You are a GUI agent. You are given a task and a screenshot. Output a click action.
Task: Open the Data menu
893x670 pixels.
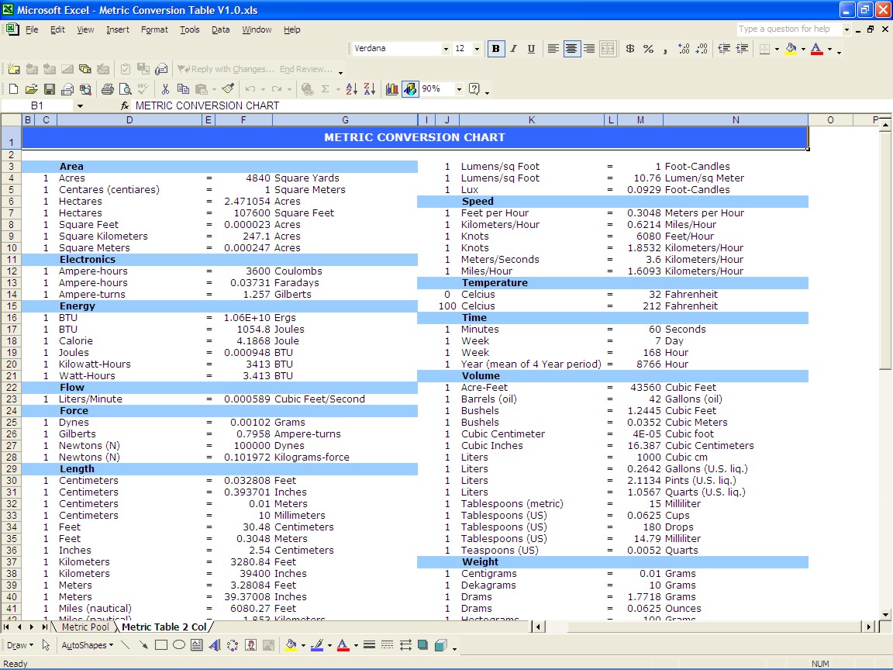[220, 29]
